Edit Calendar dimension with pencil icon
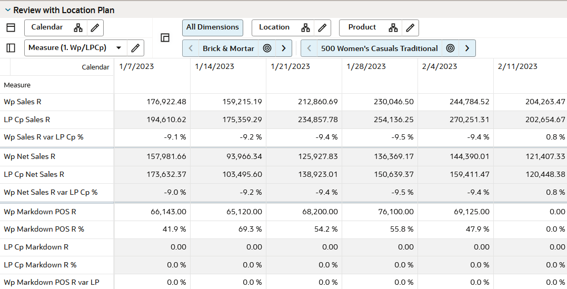 [x=95, y=28]
